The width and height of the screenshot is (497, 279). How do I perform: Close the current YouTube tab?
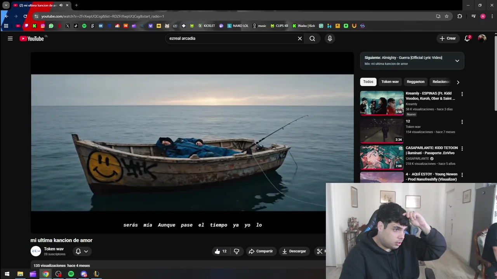point(67,5)
